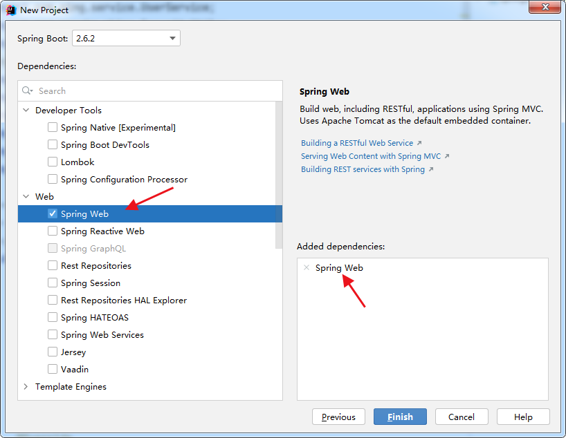Enable Spring Configuration Processor checkbox

[x=53, y=179]
